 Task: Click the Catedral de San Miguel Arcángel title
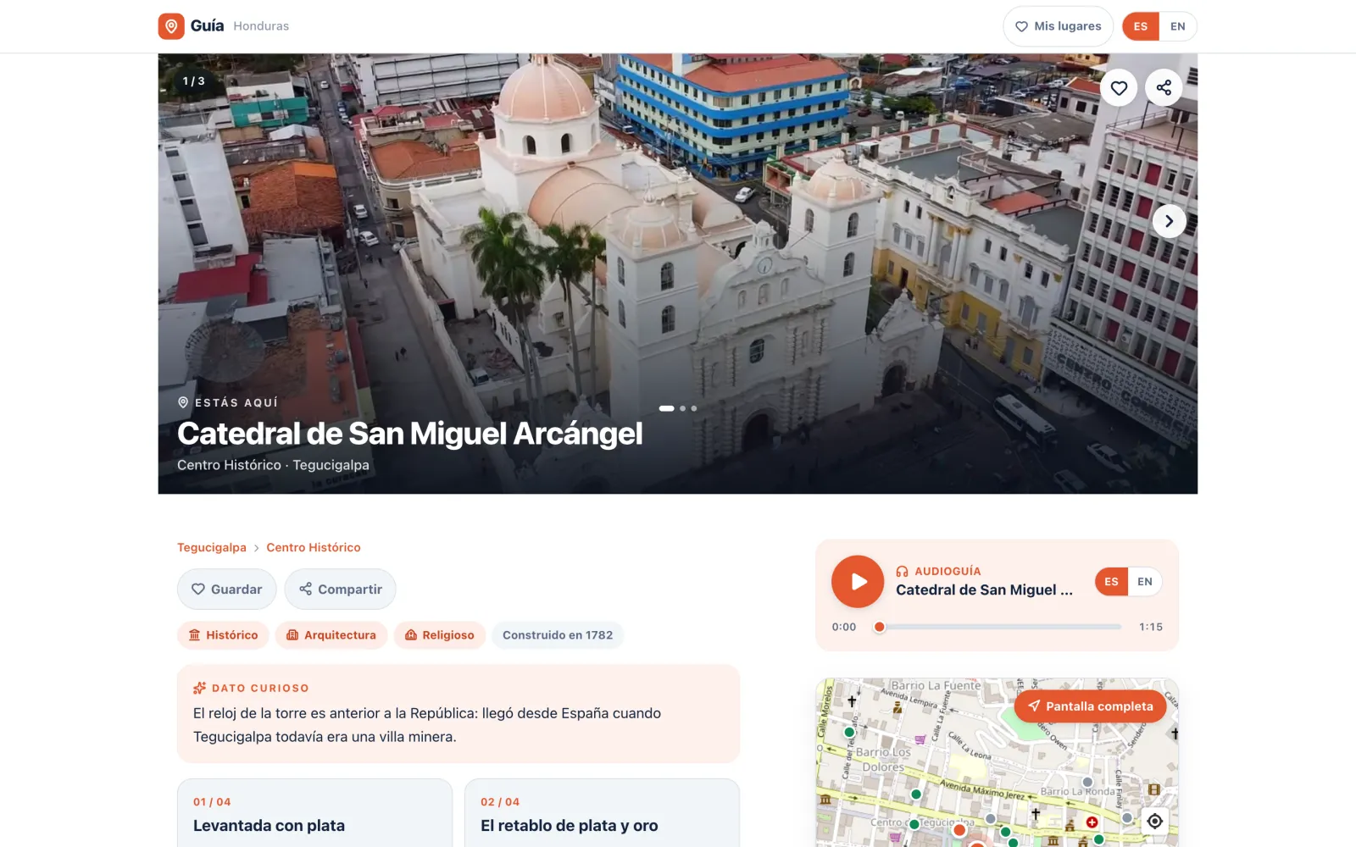coord(409,434)
